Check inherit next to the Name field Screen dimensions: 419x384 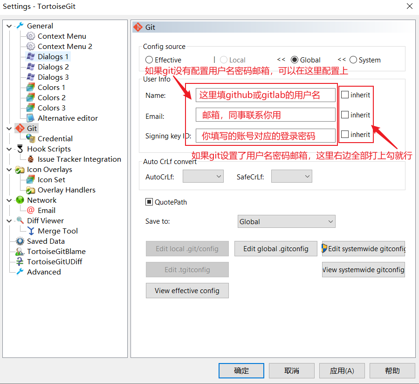(x=344, y=95)
